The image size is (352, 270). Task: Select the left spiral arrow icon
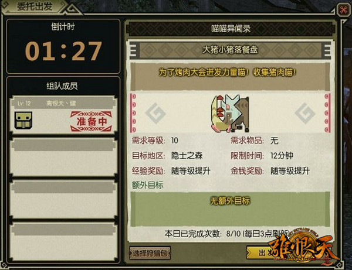[155, 113]
